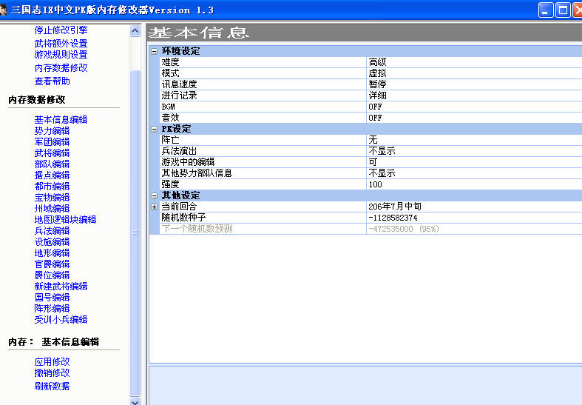Image resolution: width=582 pixels, height=405 pixels.
Task: Click 撤销修改 to undo changes
Action: [x=52, y=373]
